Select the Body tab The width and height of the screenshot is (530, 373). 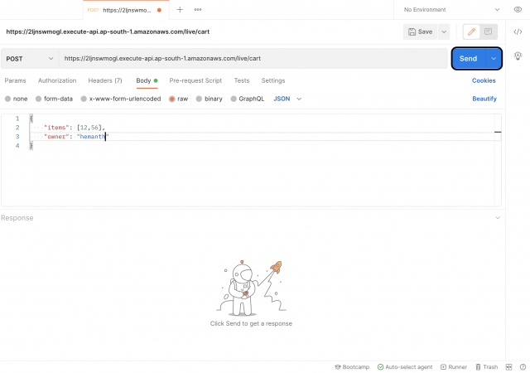[x=147, y=80]
